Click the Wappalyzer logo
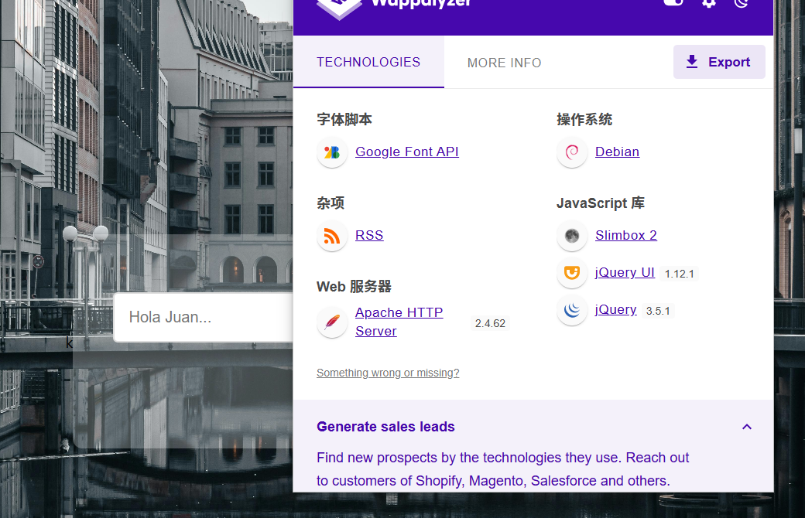 click(339, 7)
